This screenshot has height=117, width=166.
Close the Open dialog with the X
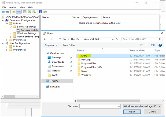162,33
